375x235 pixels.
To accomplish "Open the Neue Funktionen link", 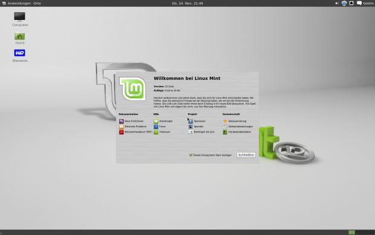I will (x=134, y=121).
